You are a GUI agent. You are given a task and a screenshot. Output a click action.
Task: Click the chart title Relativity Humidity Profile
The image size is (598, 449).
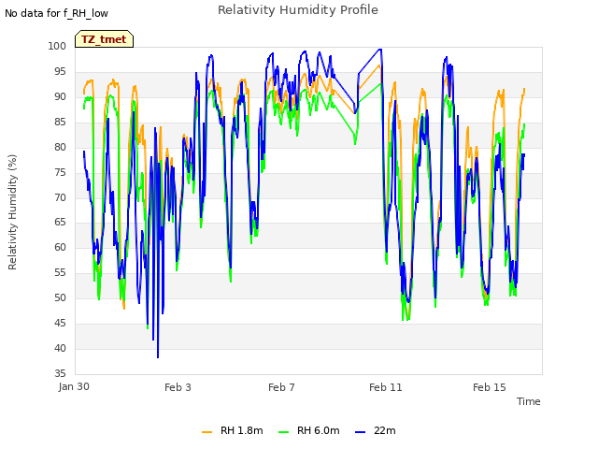[x=298, y=10]
